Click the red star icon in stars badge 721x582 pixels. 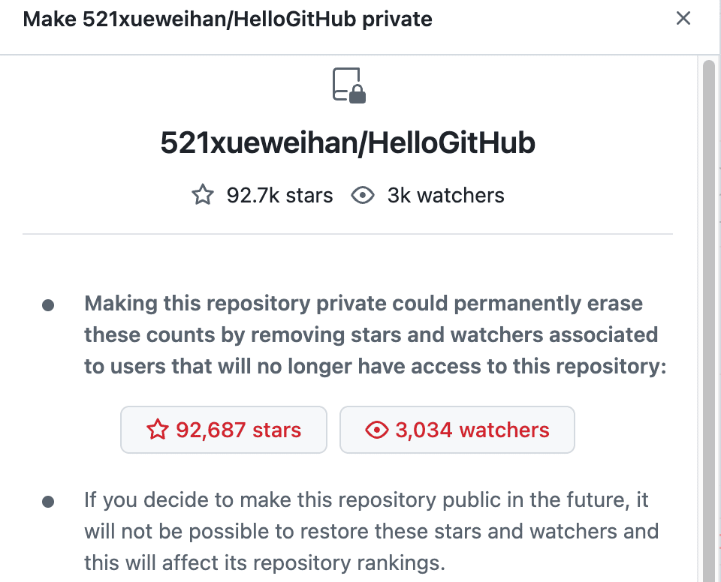157,430
